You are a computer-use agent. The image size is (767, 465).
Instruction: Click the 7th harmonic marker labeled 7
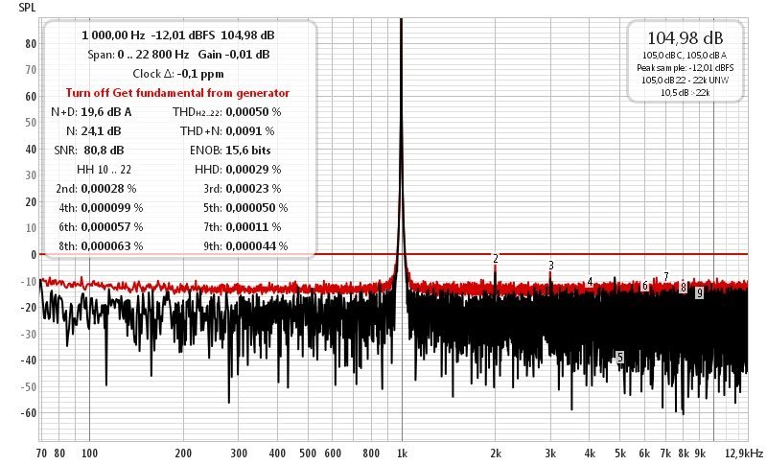click(666, 277)
